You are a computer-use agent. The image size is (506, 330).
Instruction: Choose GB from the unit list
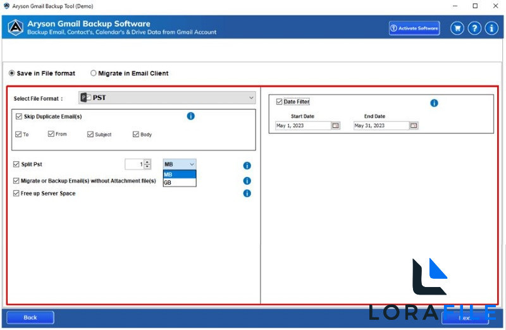[180, 183]
